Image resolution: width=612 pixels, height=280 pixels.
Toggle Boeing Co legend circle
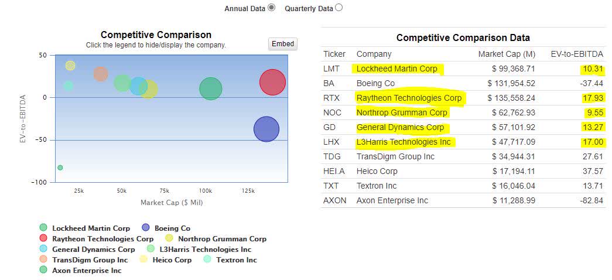(146, 228)
